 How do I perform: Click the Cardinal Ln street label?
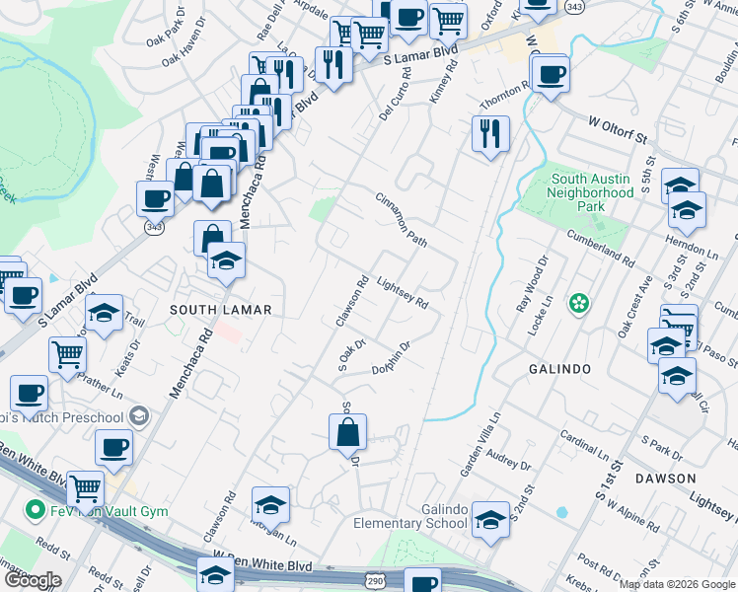point(584,445)
